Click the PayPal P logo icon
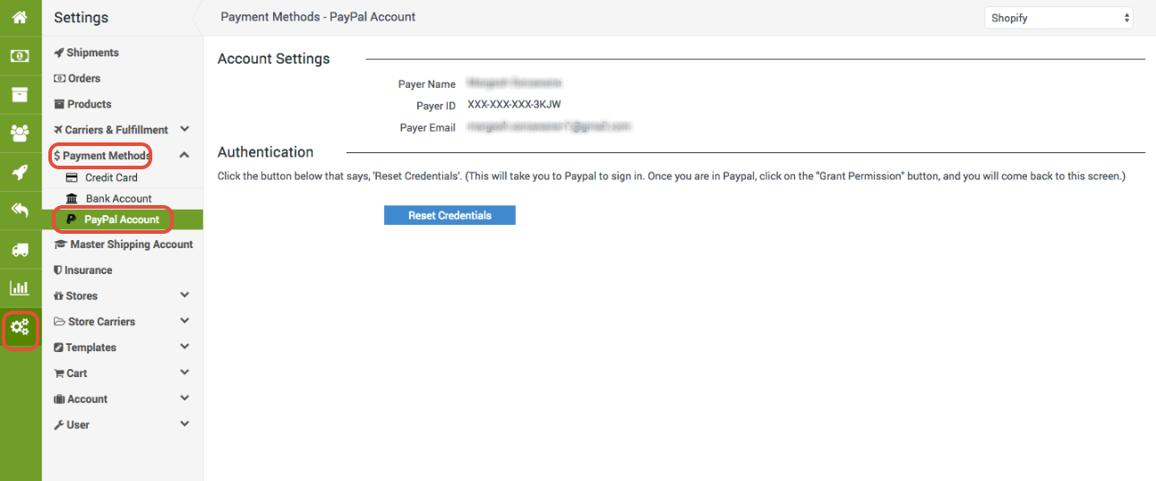1156x481 pixels. click(72, 219)
